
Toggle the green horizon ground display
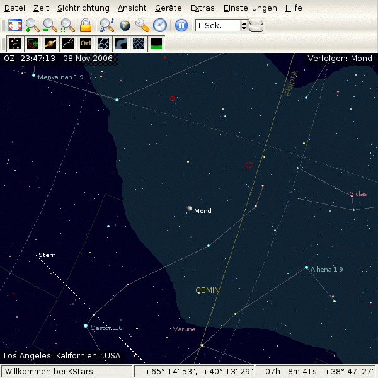[156, 43]
